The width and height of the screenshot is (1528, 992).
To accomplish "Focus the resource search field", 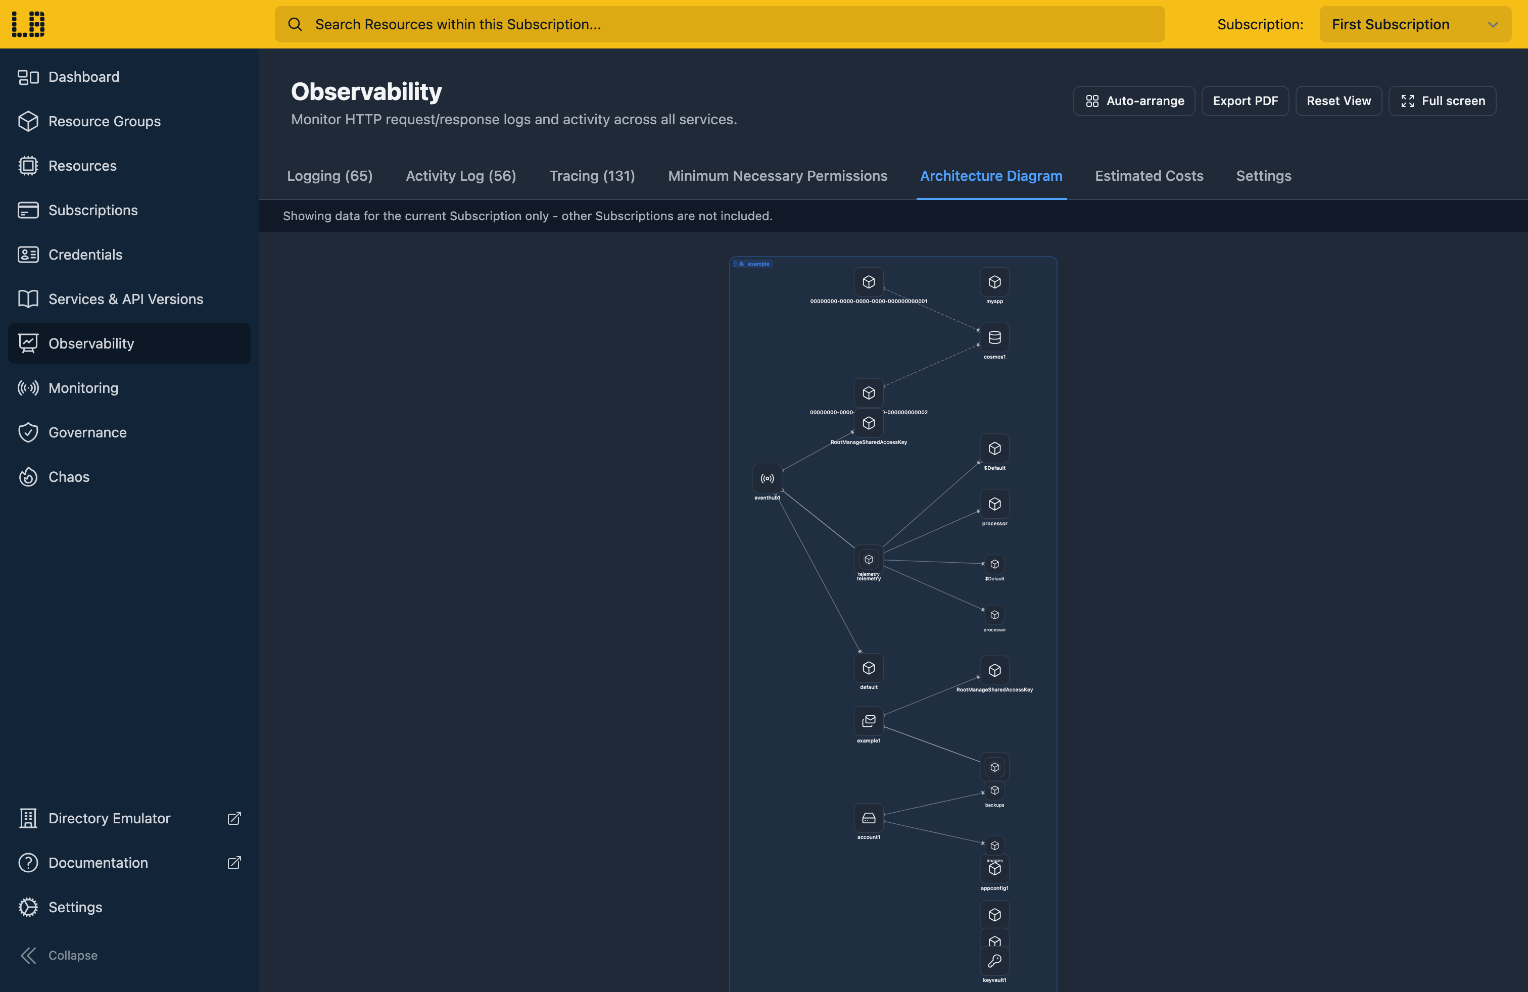I will [720, 24].
